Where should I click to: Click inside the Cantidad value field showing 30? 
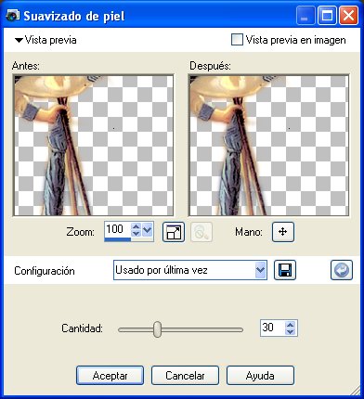[272, 328]
